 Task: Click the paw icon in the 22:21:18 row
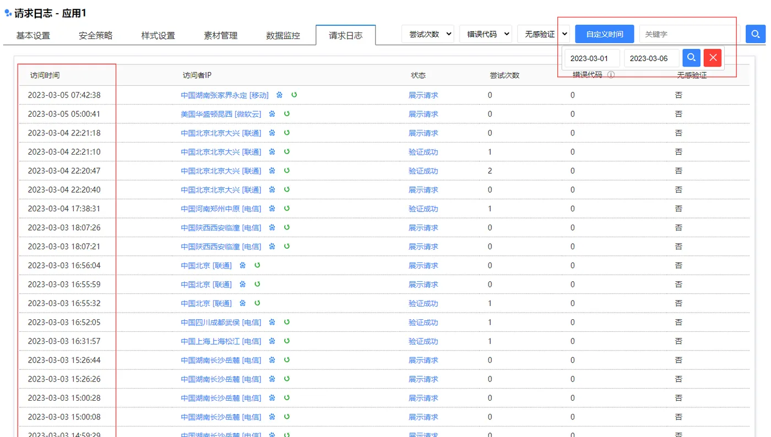(x=272, y=133)
